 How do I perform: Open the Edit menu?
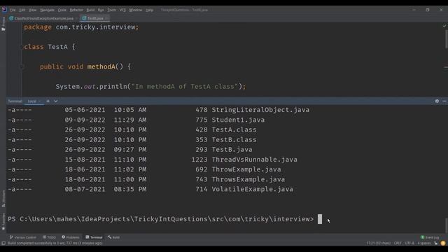coord(22,10)
